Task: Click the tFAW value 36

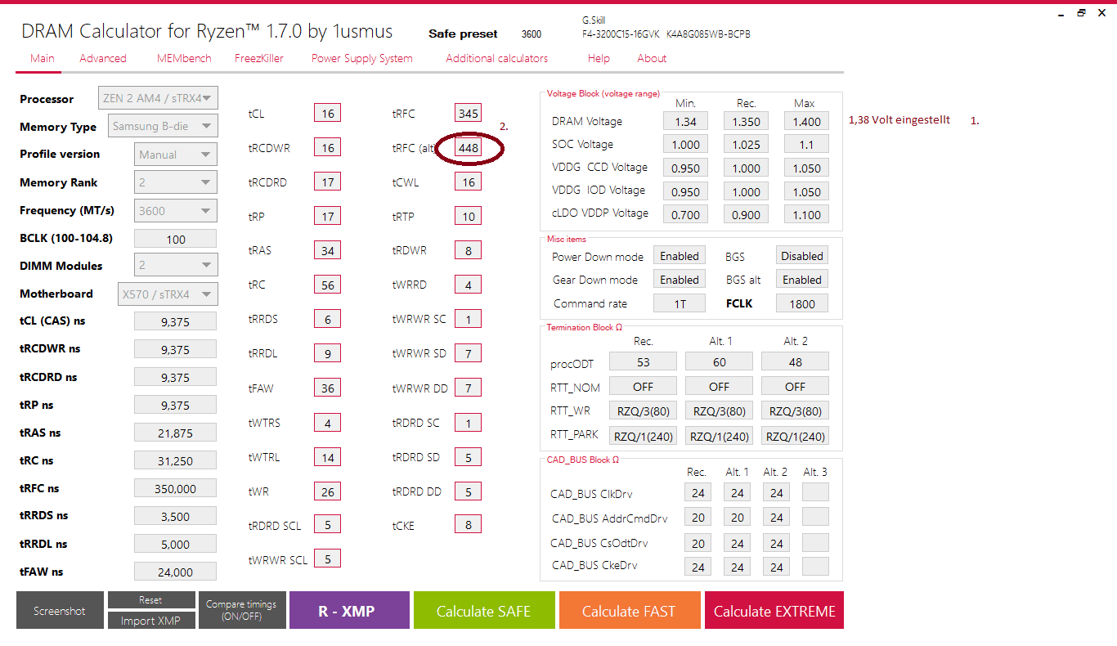Action: [327, 388]
